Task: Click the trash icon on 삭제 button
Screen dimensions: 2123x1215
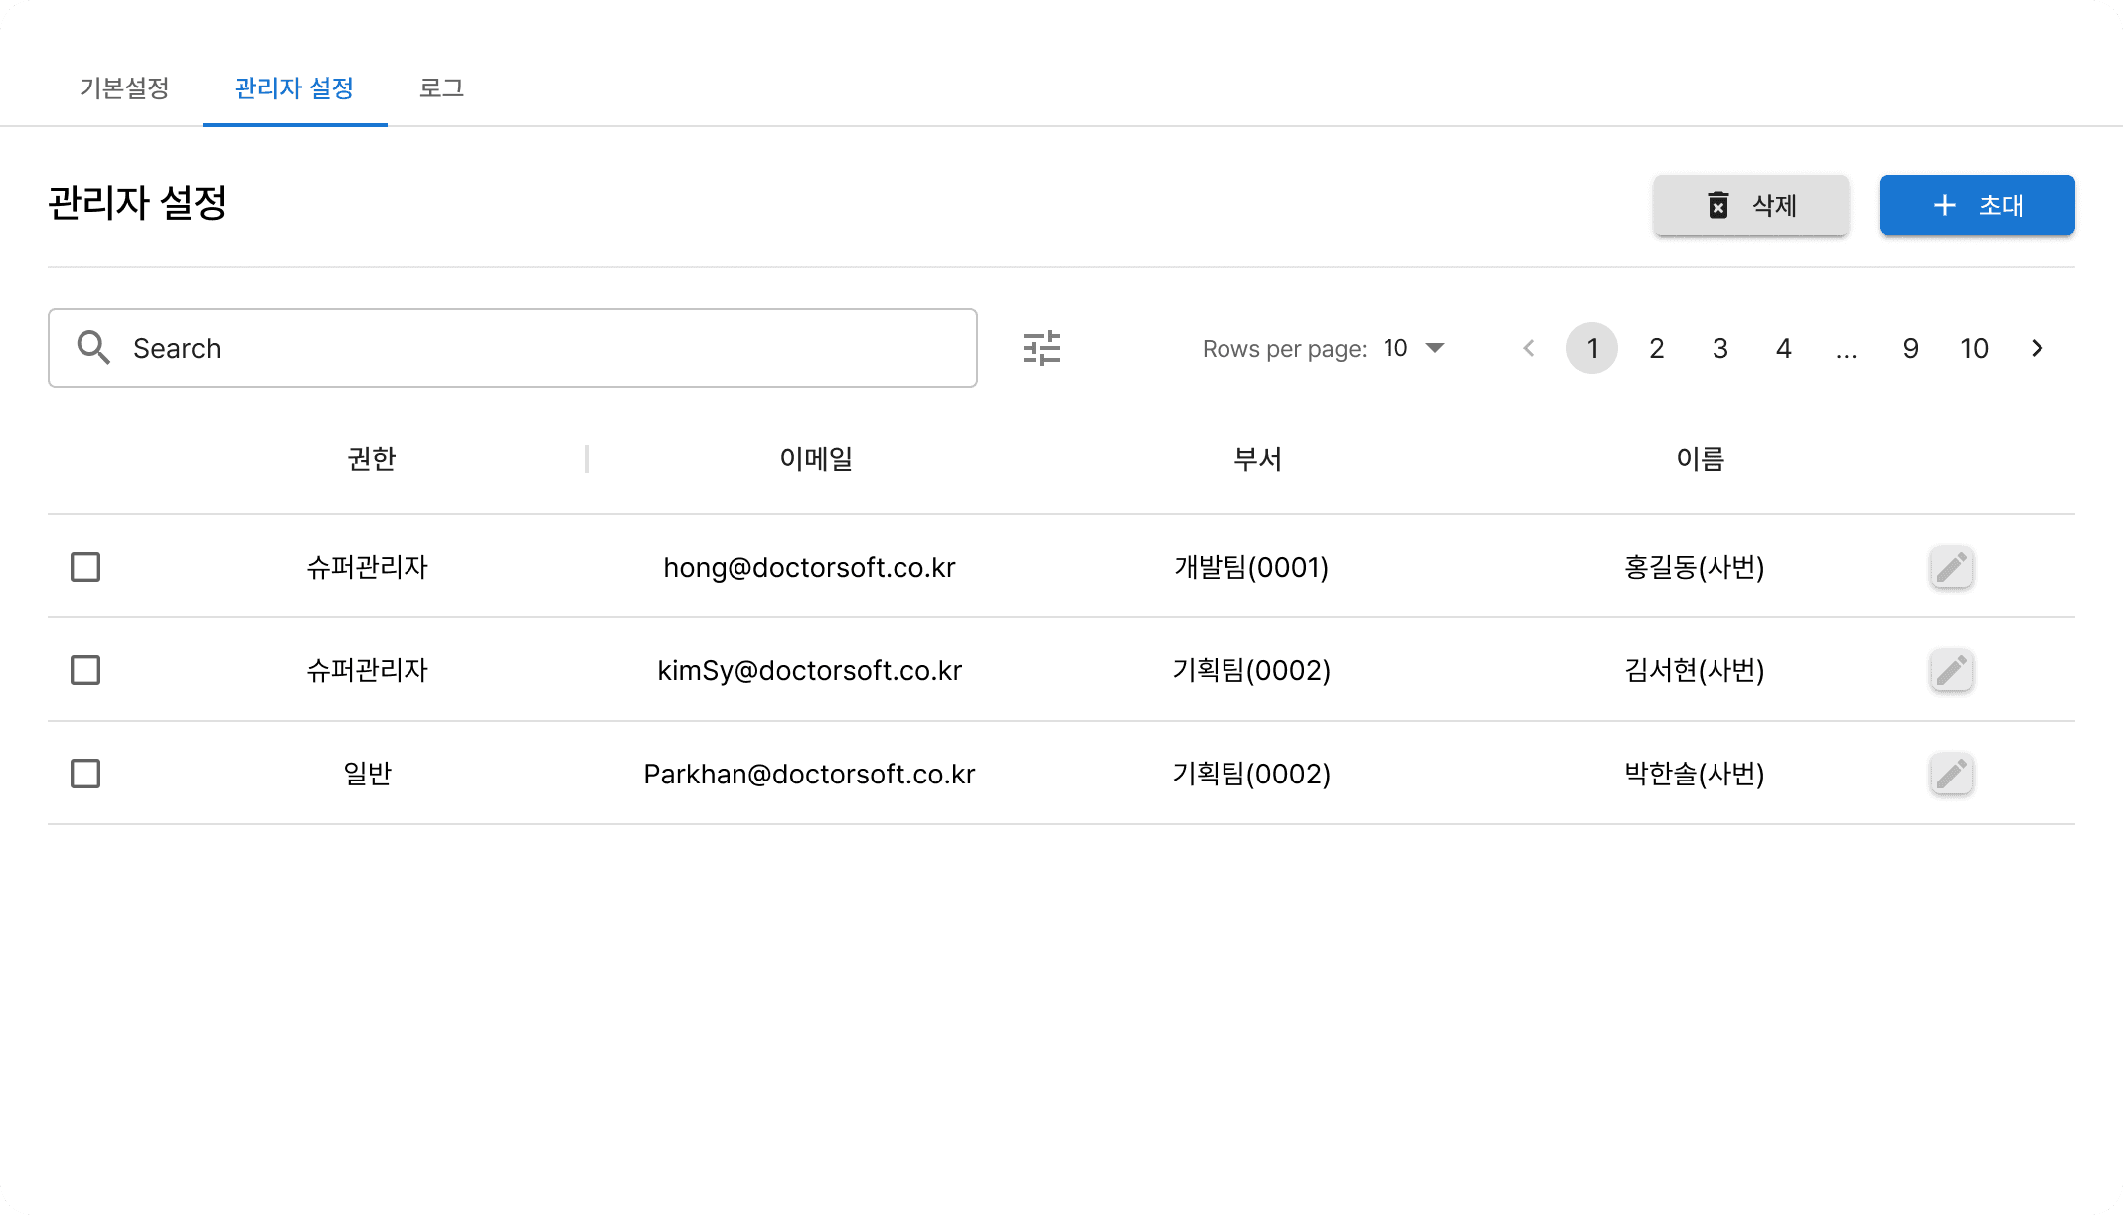Action: 1717,205
